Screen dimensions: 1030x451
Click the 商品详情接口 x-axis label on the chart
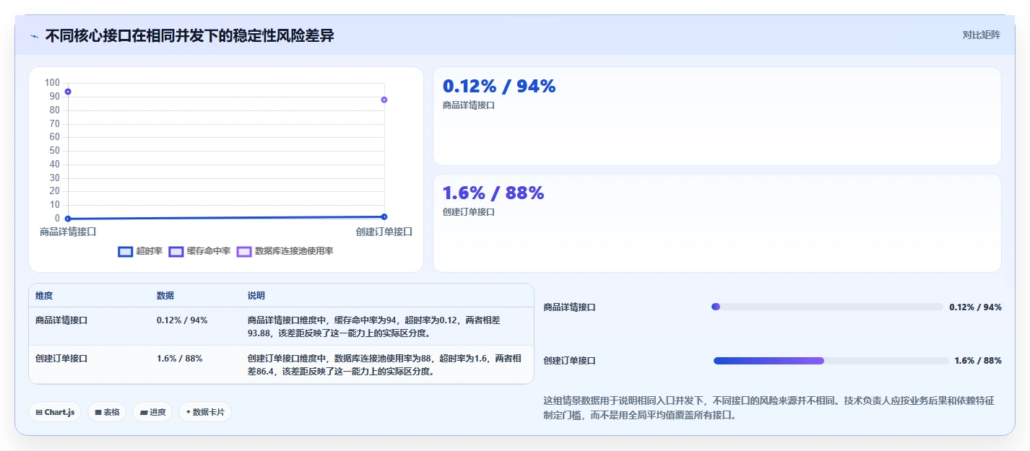68,232
